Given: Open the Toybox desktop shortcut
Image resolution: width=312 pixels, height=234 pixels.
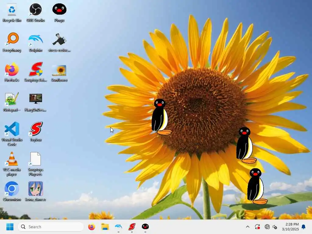Looking at the screenshot, I should click(x=36, y=132).
